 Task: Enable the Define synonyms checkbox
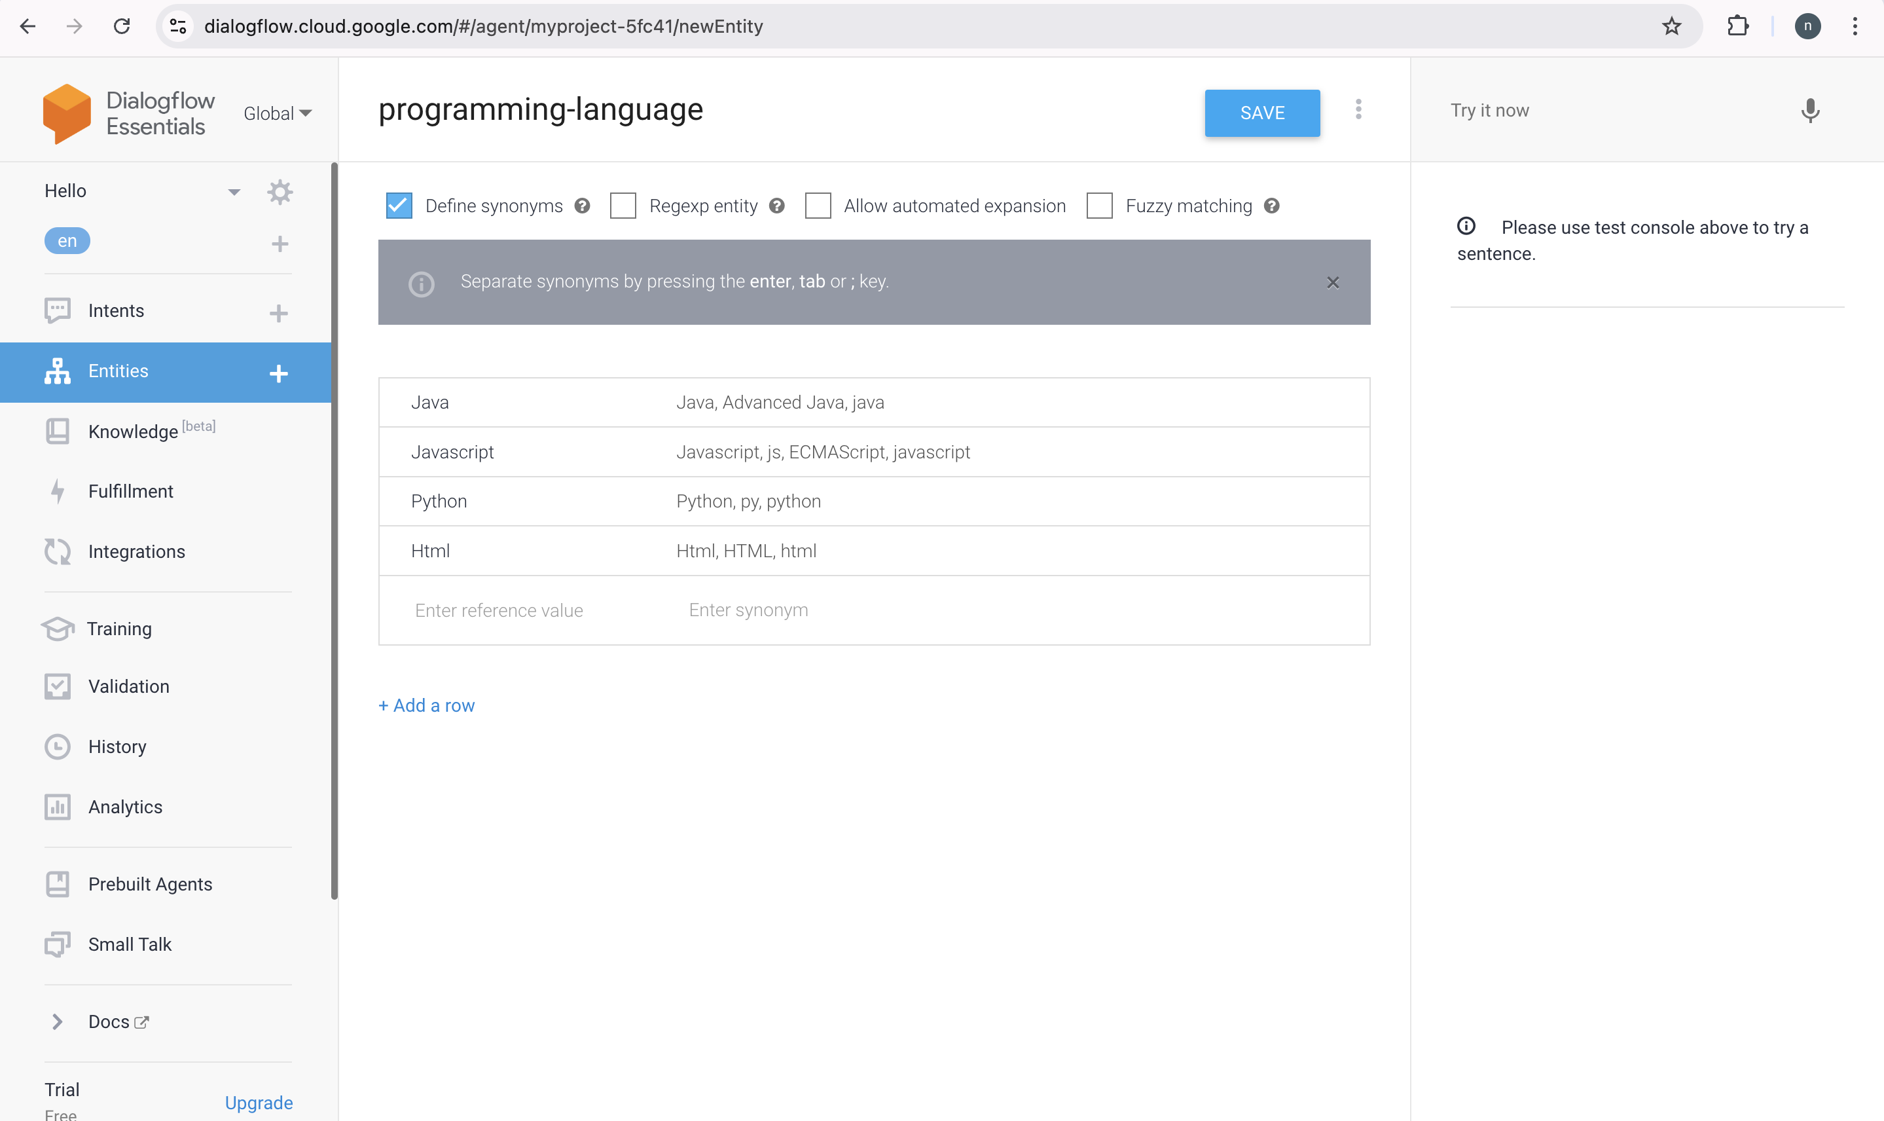pos(397,206)
